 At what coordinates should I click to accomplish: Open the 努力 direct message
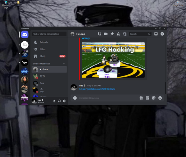coord(49,76)
